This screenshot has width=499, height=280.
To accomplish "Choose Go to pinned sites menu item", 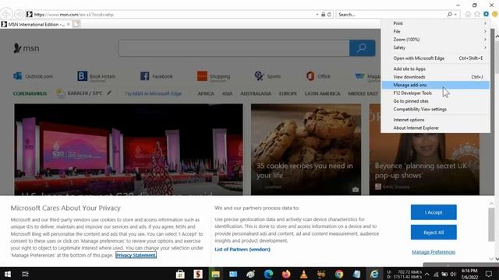I will [x=435, y=101].
